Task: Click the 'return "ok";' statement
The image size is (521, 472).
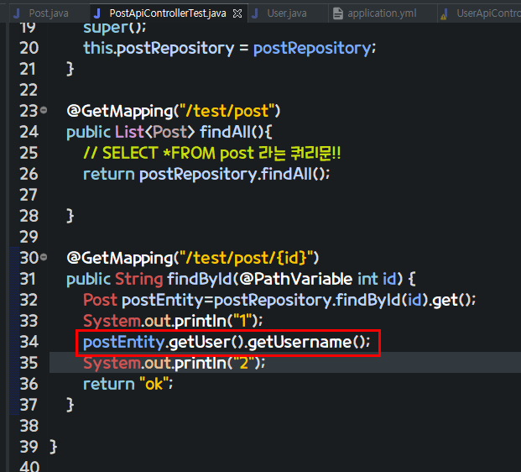Action: point(128,384)
